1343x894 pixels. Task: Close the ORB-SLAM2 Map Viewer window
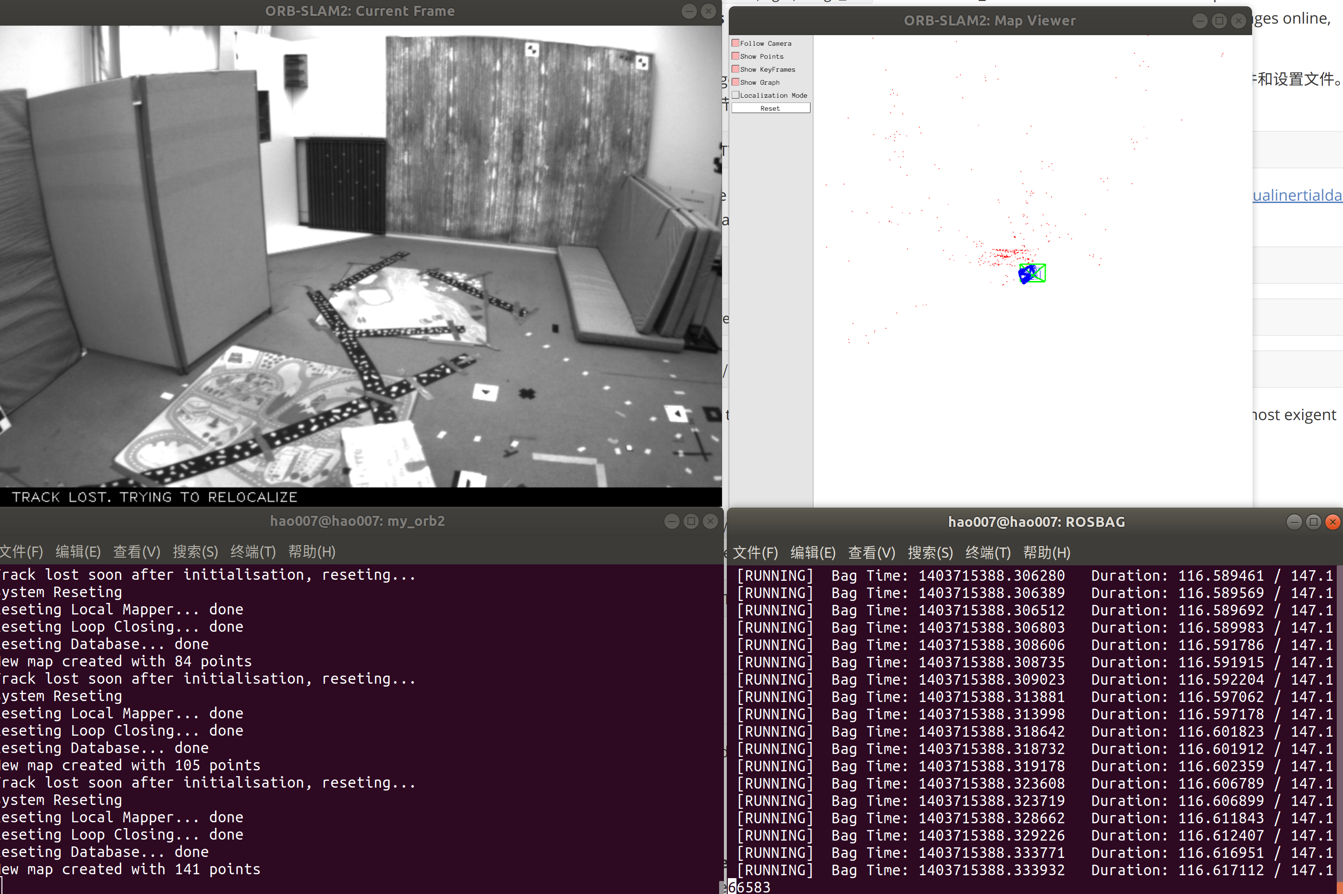pos(1238,21)
